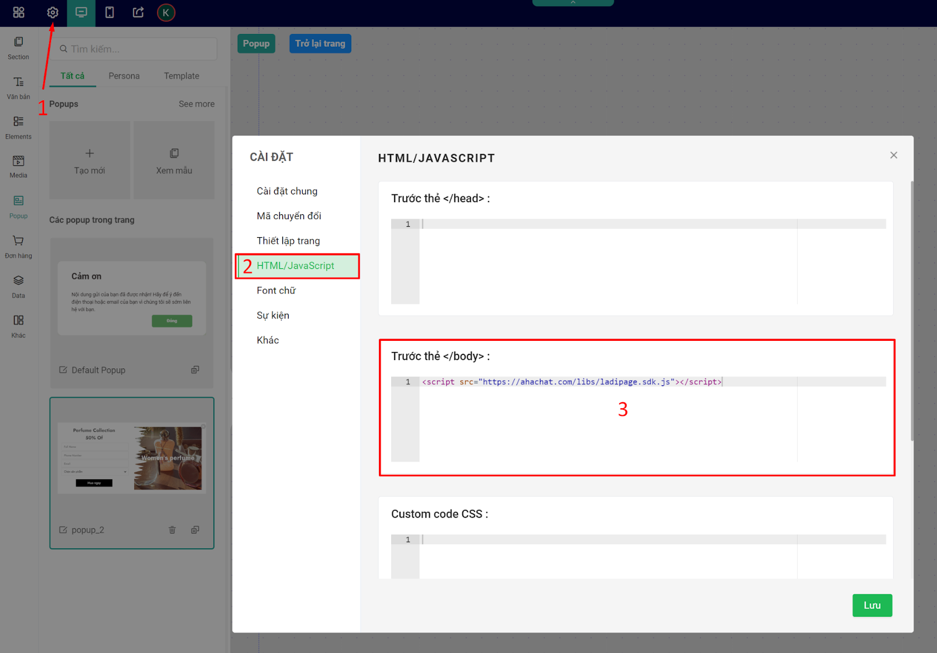The width and height of the screenshot is (937, 653).
Task: Open Cài đặt chung settings
Action: (287, 191)
